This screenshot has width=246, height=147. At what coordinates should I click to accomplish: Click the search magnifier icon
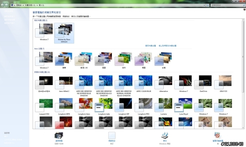[244, 5]
